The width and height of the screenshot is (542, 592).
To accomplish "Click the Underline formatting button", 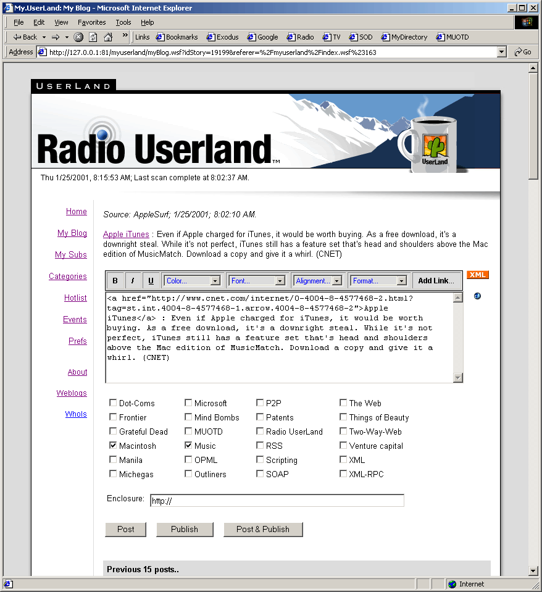I will pyautogui.click(x=151, y=281).
